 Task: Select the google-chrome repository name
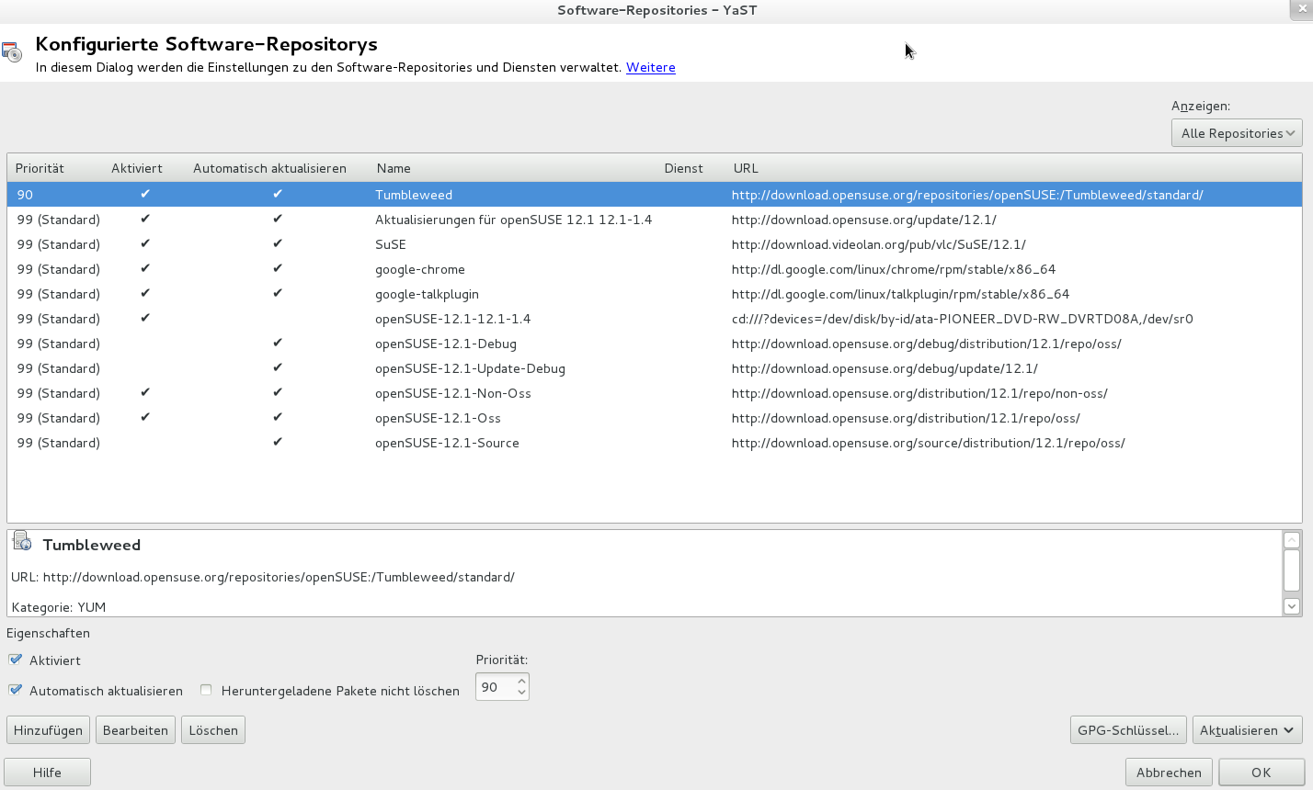pyautogui.click(x=420, y=269)
